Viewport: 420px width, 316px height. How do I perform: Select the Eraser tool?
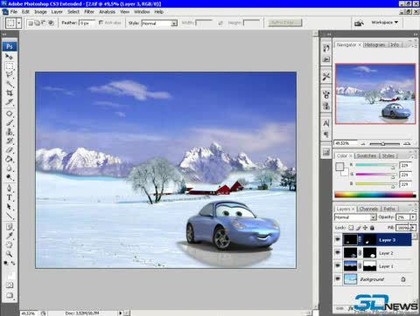click(10, 150)
